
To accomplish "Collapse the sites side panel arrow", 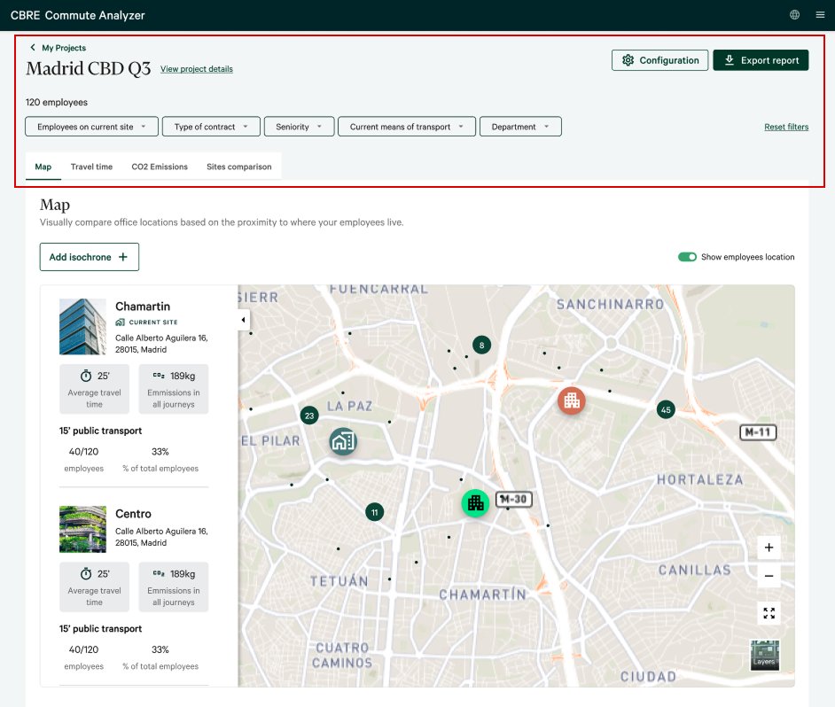I will tap(244, 320).
